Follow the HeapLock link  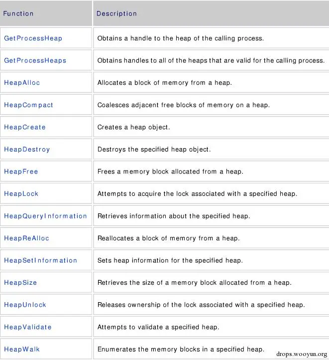tap(21, 193)
